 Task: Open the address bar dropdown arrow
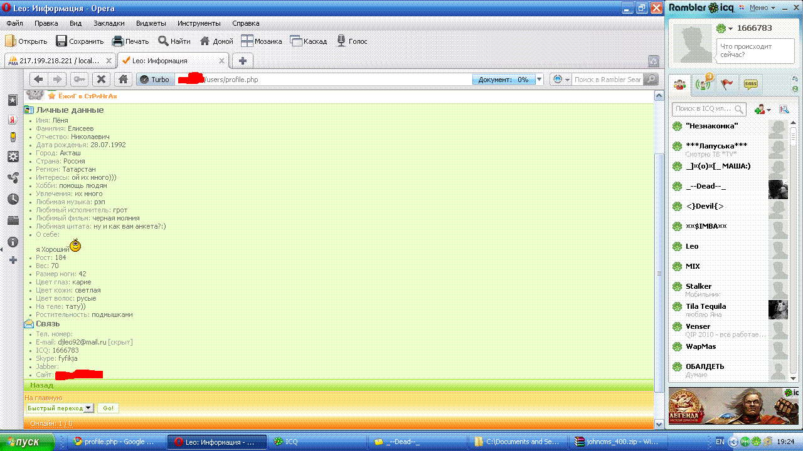coord(540,80)
